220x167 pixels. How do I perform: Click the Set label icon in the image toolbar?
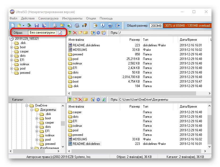click(x=104, y=33)
